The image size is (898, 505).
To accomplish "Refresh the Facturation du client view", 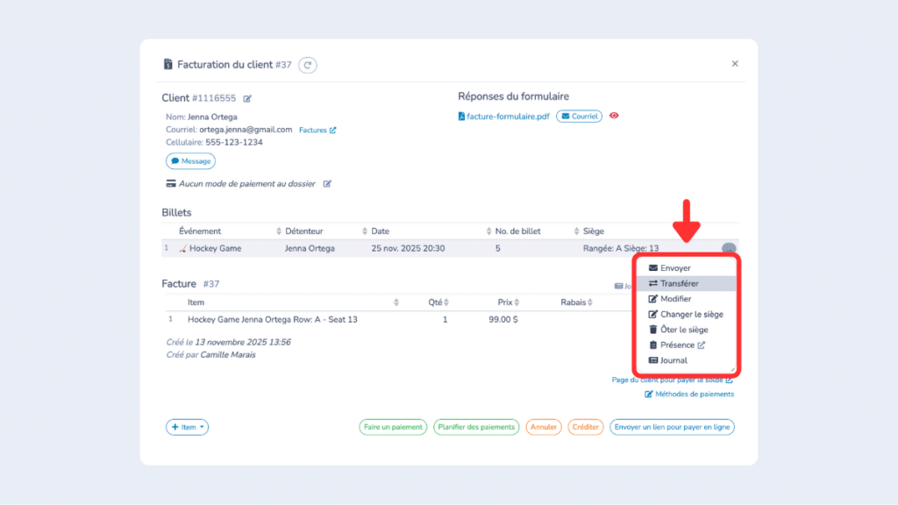I will coord(307,64).
